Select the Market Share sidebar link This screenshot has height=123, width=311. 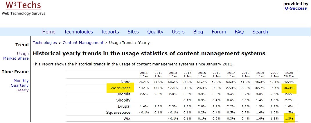point(16,58)
